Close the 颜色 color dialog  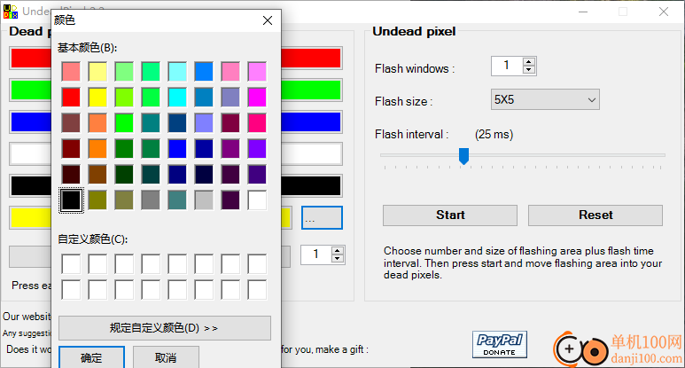pyautogui.click(x=268, y=20)
